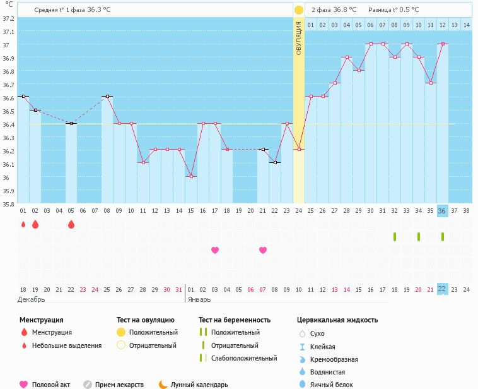Click the negative pregnancy test mark on January 18

pos(395,237)
